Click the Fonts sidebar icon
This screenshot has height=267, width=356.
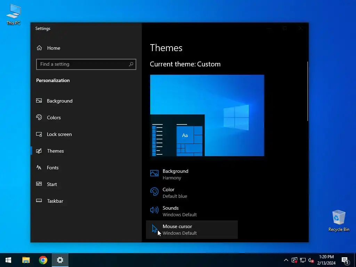[x=39, y=168]
